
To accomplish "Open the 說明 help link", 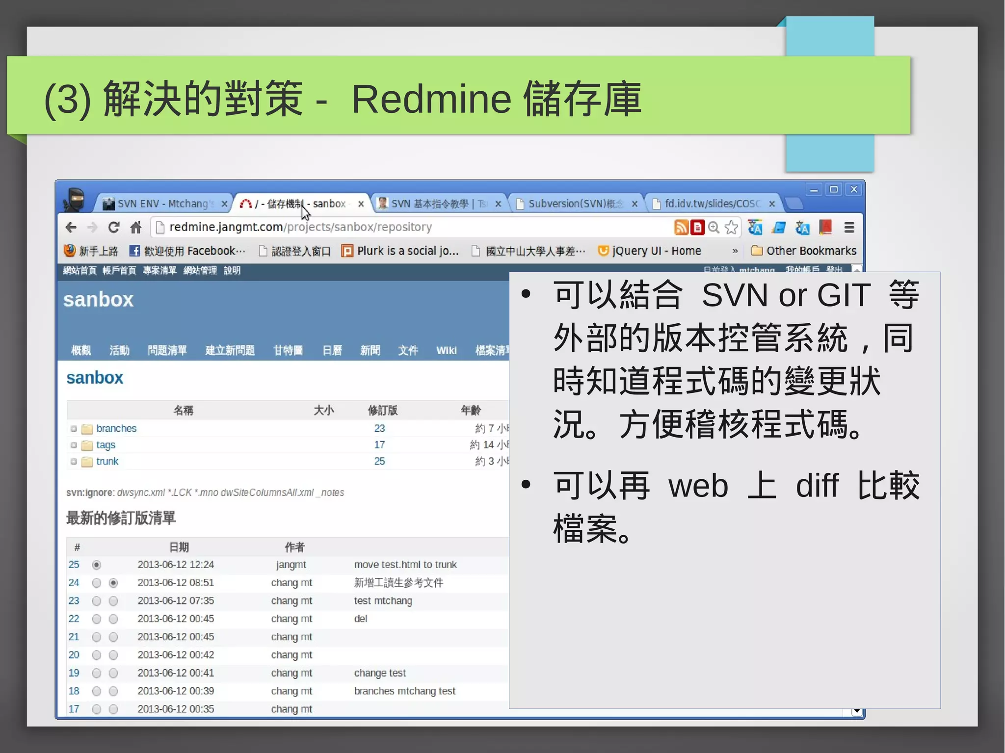I will (232, 271).
